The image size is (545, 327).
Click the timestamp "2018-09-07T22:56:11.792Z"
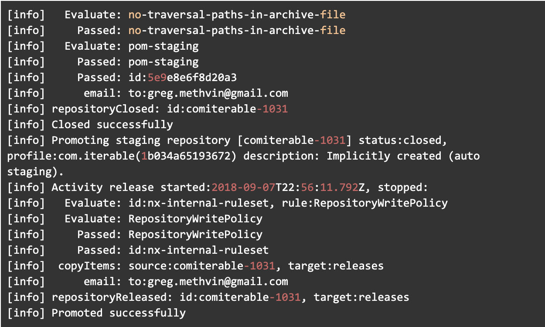[288, 187]
